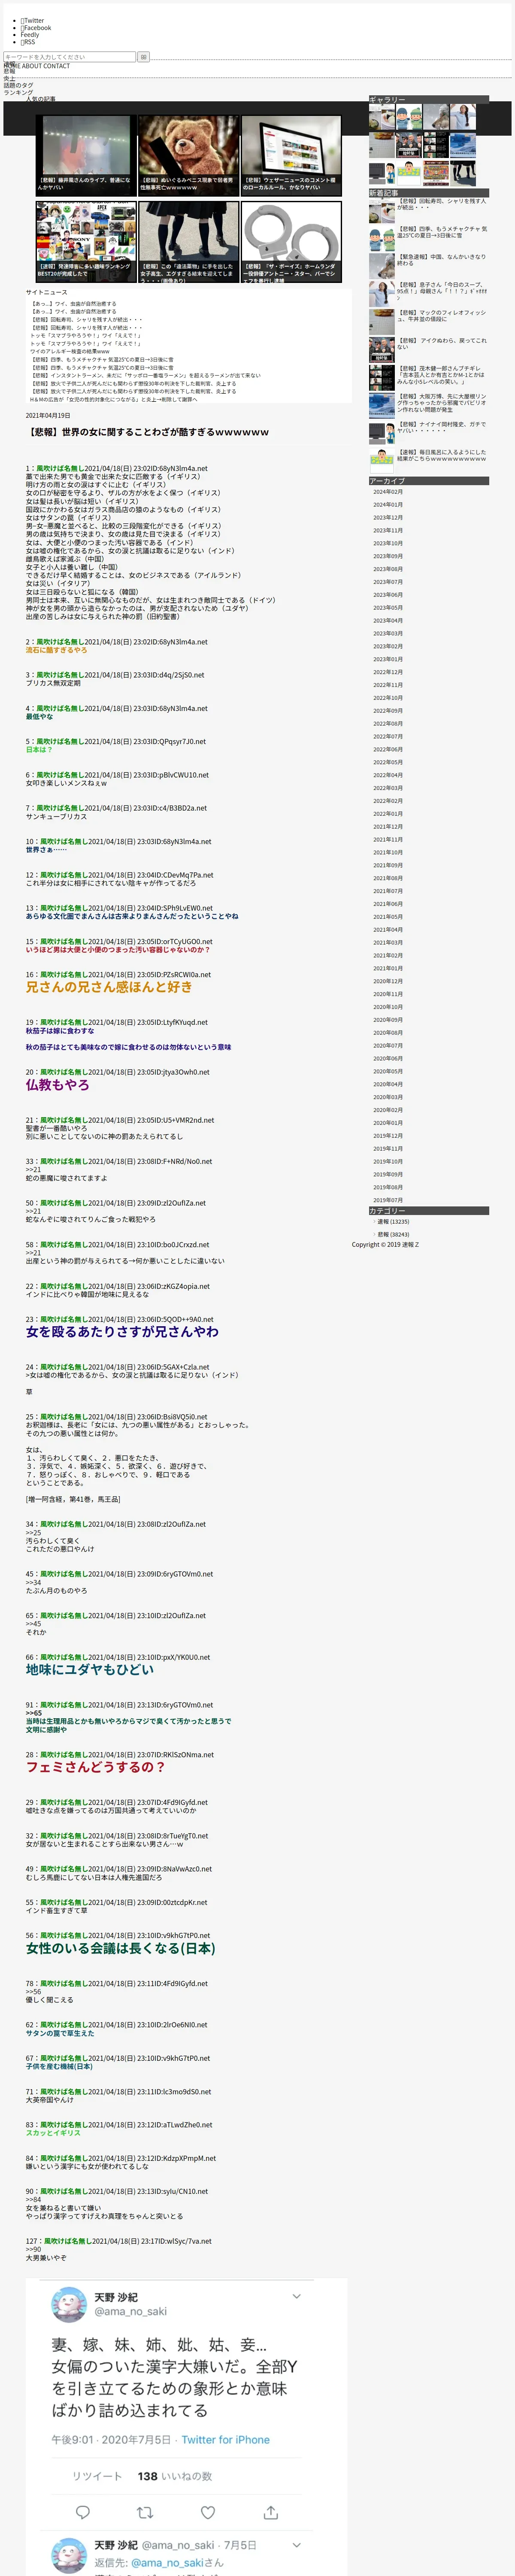The height and width of the screenshot is (2576, 515).
Task: Click comment text 地味にユダヤもひどい
Action: [90, 1670]
